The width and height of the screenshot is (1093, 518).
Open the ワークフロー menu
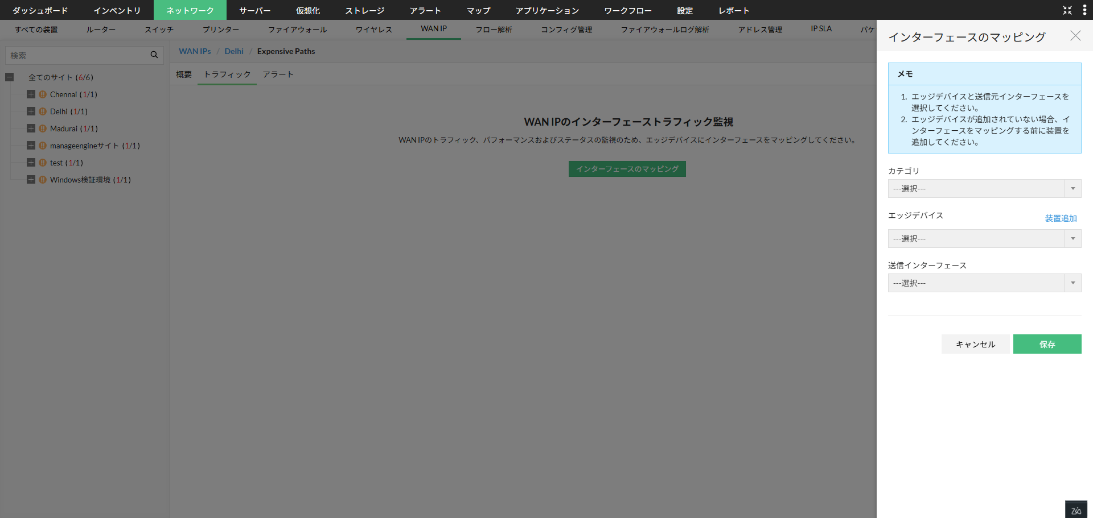pos(628,10)
